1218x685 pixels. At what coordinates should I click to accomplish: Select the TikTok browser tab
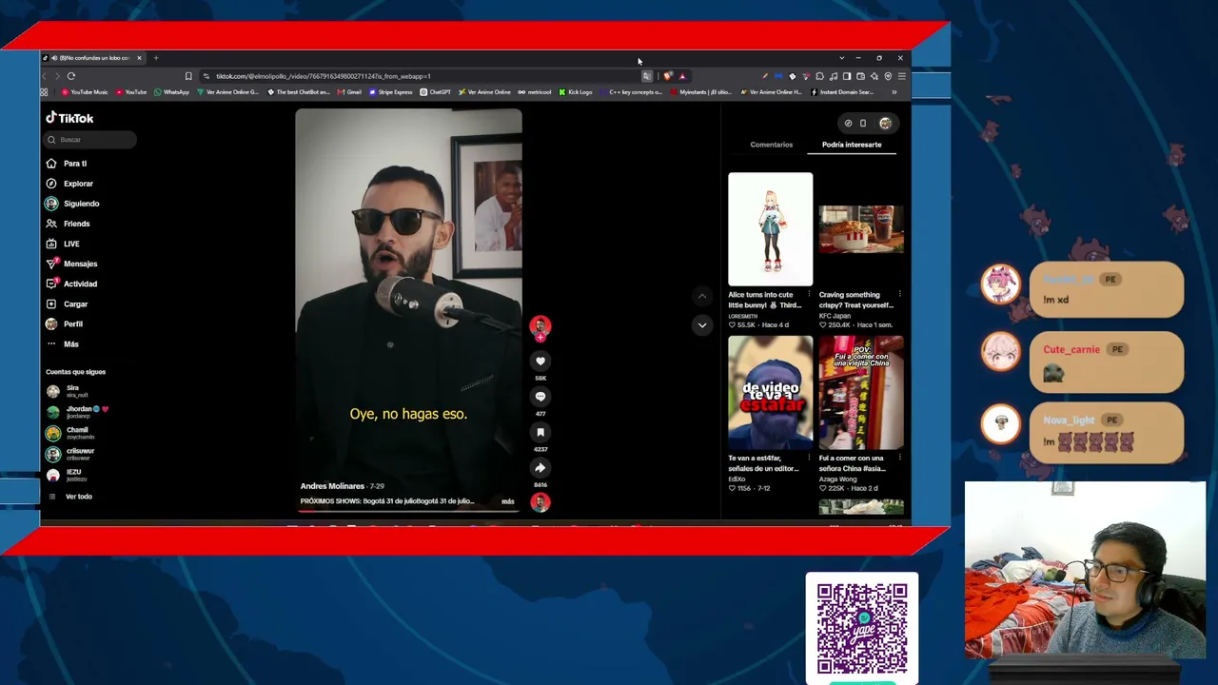click(93, 58)
